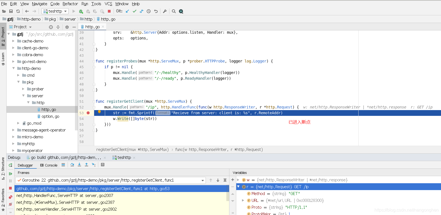Commit changes with the green checkmark icon
The width and height of the screenshot is (441, 215).
click(x=134, y=11)
